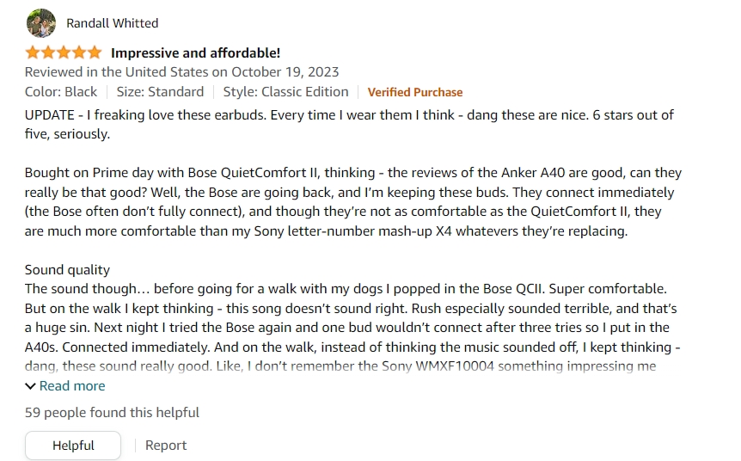Click the 59 people found this helpful text
The width and height of the screenshot is (741, 461).
tap(112, 412)
